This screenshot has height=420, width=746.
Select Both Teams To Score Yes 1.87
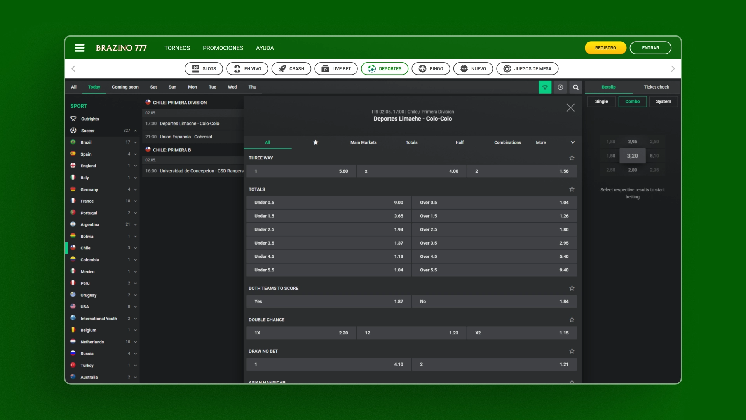click(x=329, y=301)
